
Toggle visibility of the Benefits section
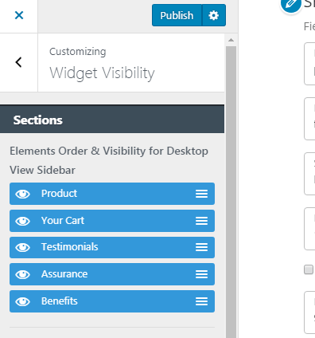click(x=22, y=301)
